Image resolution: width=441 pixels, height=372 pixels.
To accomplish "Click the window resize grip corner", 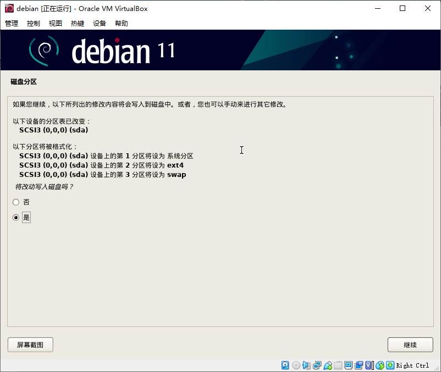I will pos(437,368).
